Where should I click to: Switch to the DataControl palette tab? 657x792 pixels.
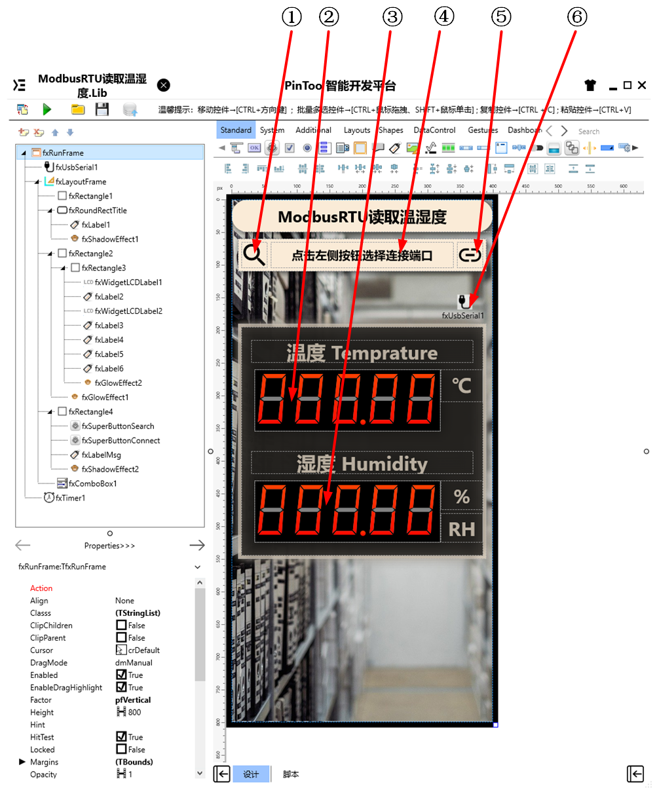tap(435, 130)
